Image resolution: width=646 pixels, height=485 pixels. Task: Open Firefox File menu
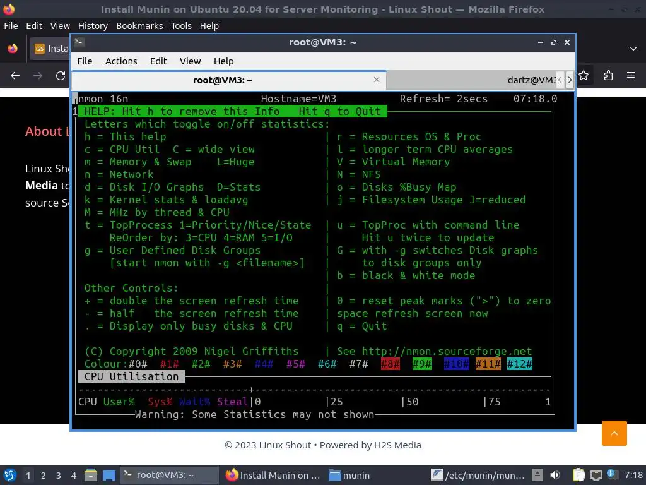(11, 26)
